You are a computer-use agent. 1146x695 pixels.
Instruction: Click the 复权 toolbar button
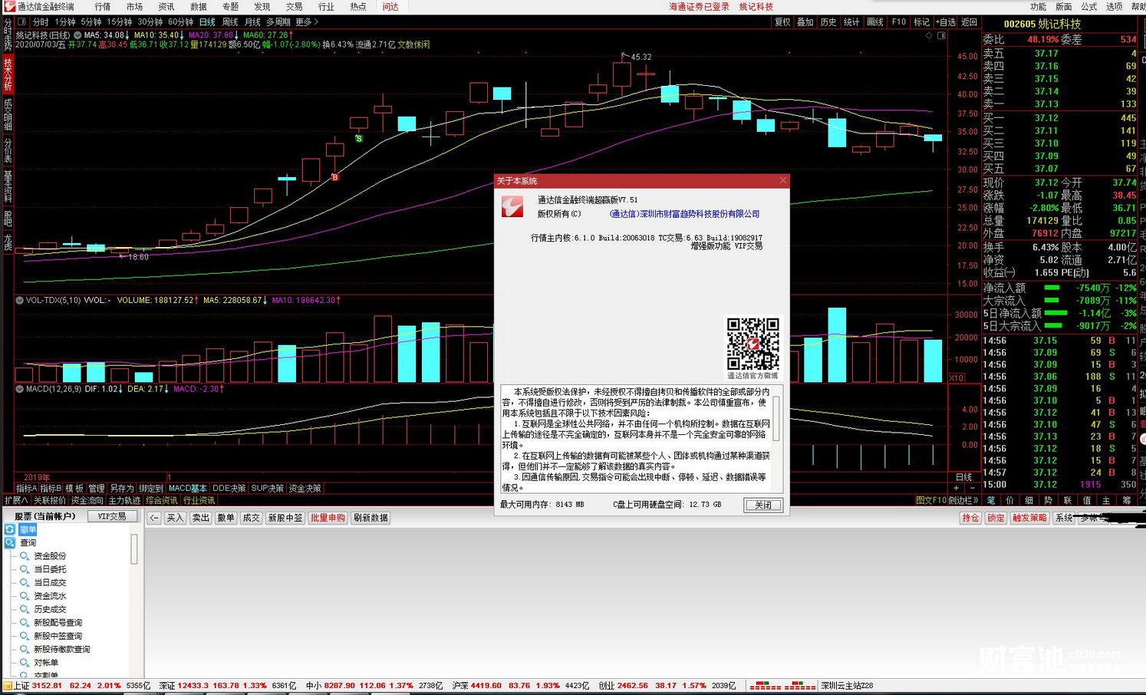(782, 22)
